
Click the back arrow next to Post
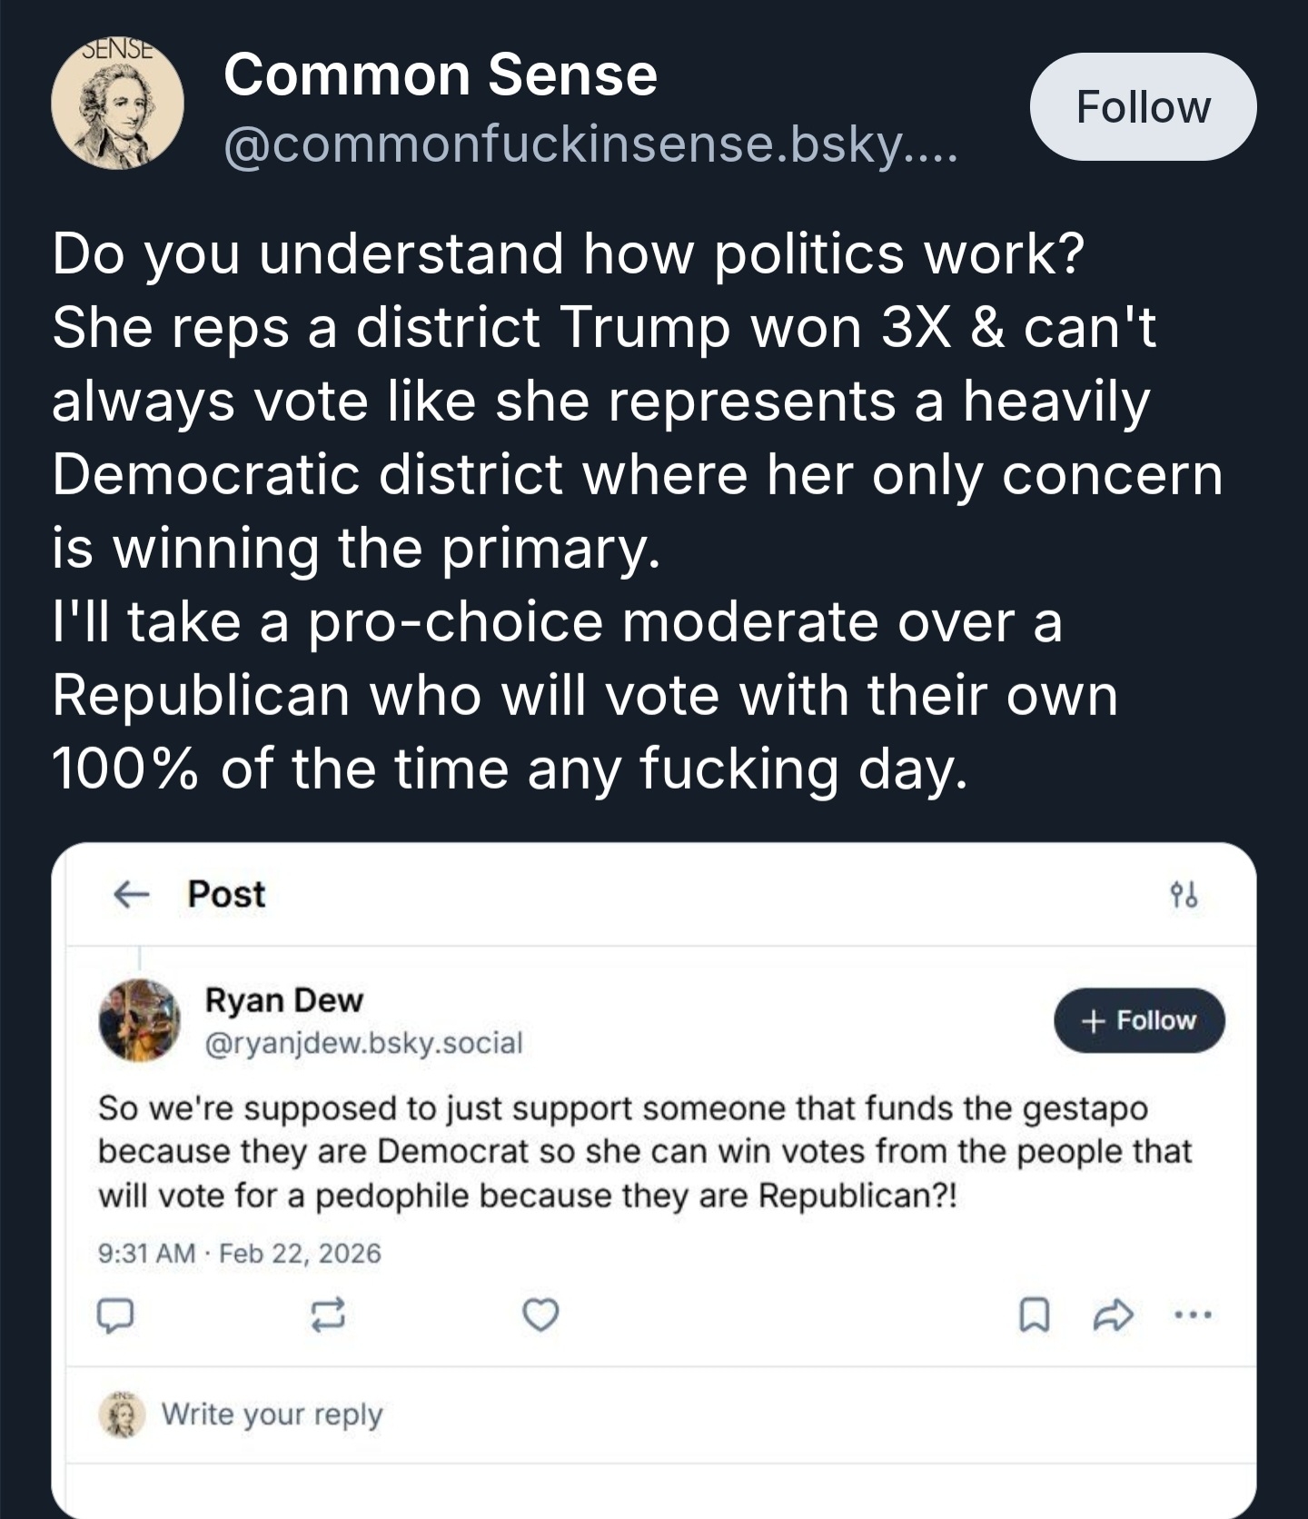coord(131,895)
